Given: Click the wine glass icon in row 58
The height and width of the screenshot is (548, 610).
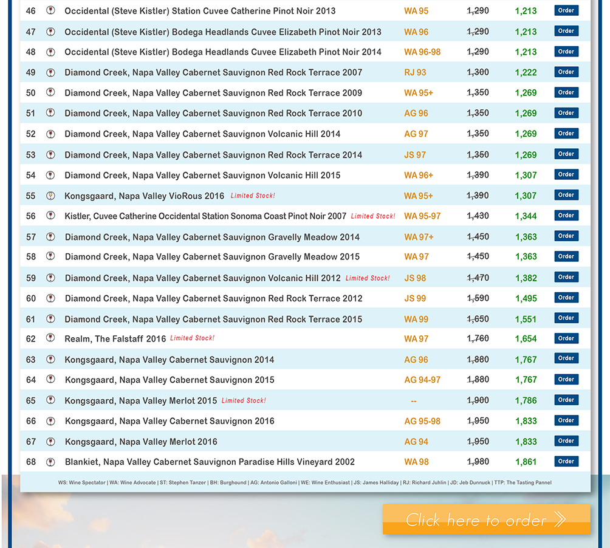Looking at the screenshot, I should [50, 256].
